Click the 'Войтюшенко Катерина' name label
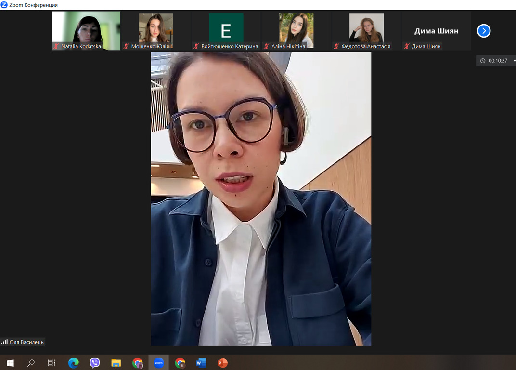This screenshot has width=516, height=370. tap(230, 46)
